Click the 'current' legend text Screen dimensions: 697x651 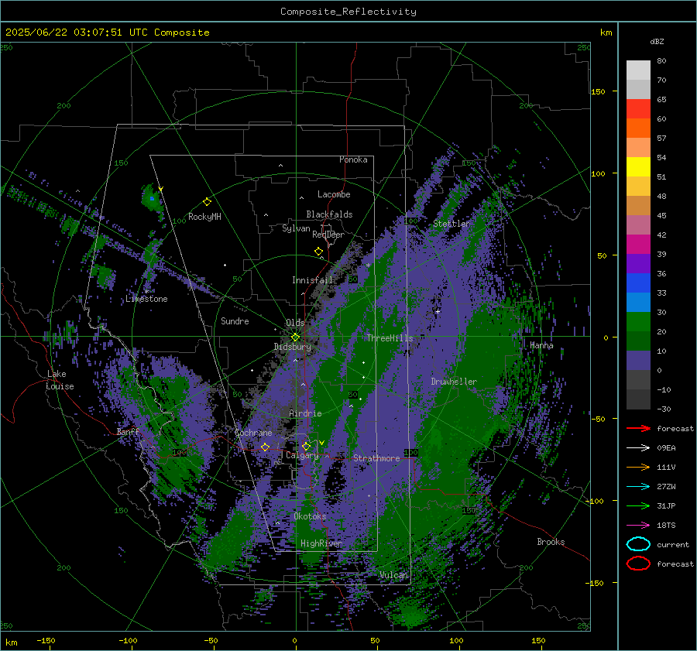[672, 545]
